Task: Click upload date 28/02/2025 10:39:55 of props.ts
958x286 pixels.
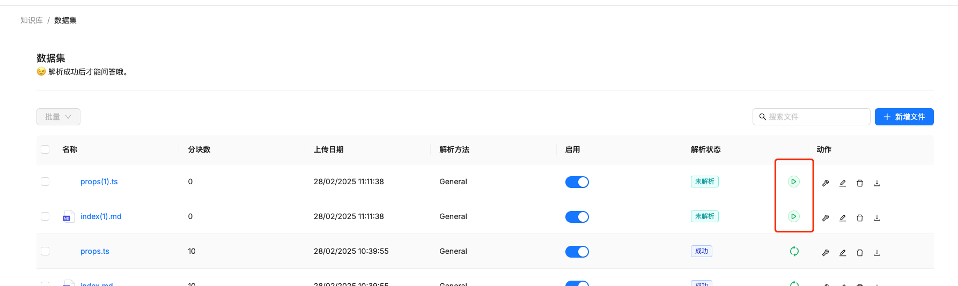Action: pyautogui.click(x=351, y=251)
